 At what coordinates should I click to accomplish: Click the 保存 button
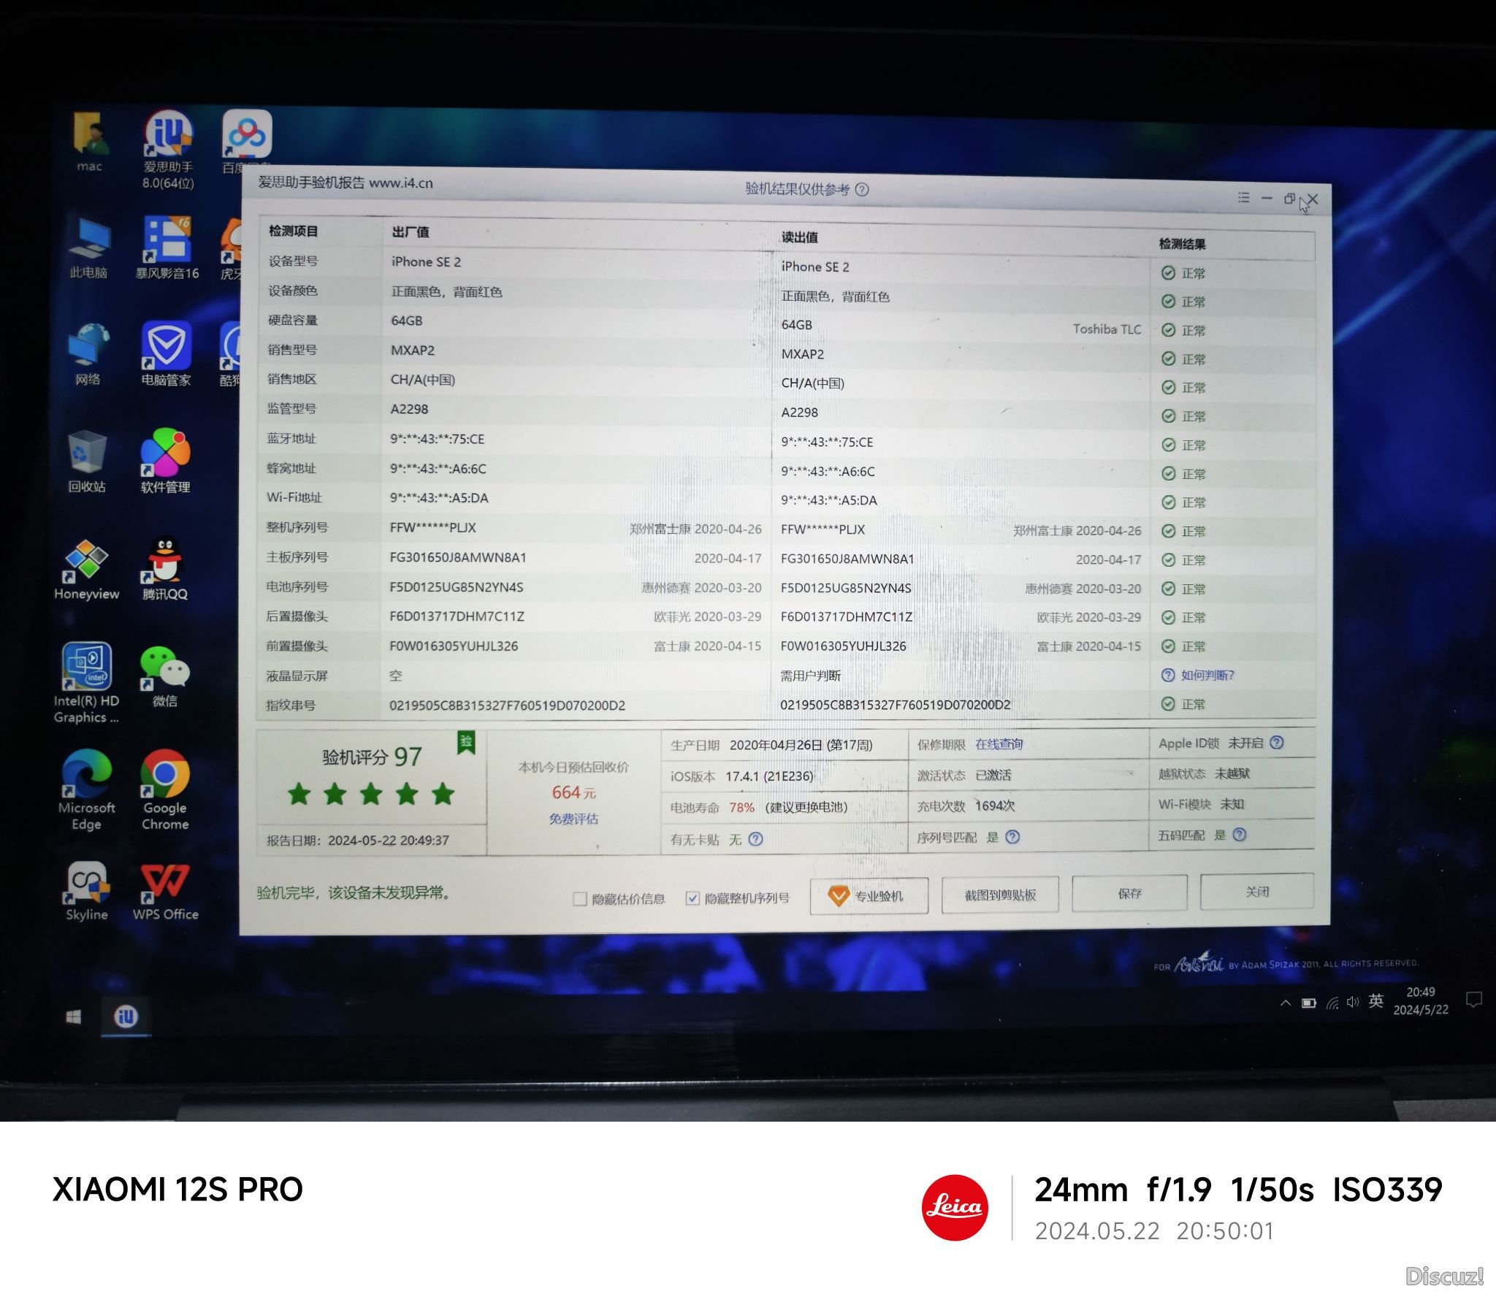click(1129, 893)
